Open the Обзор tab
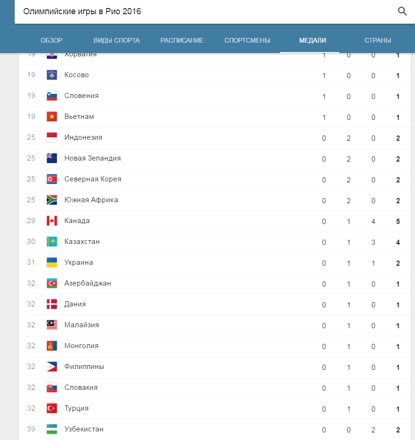415x440 pixels. pos(52,40)
